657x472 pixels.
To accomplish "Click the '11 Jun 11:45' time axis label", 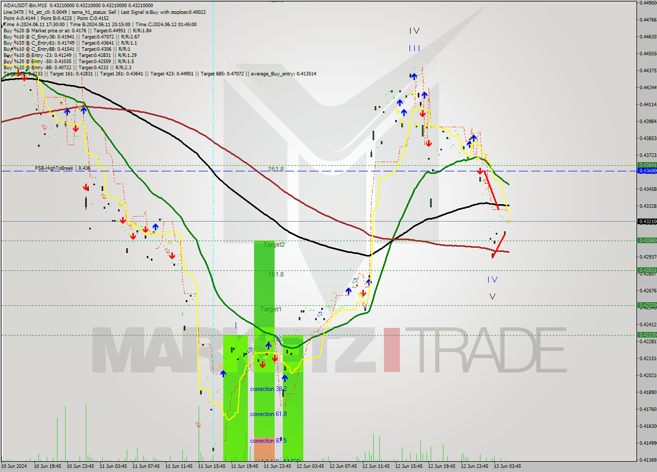I will (x=179, y=467).
